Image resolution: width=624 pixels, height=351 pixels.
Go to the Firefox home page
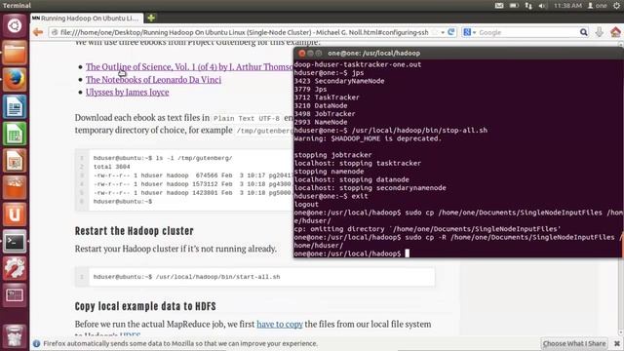pyautogui.click(x=615, y=32)
